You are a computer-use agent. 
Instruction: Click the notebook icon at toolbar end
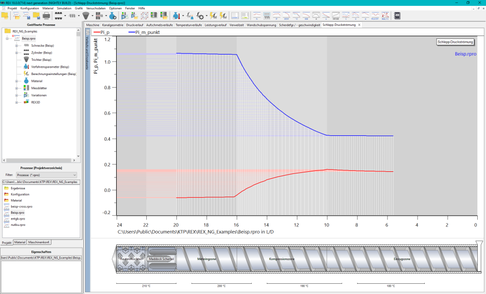397,16
